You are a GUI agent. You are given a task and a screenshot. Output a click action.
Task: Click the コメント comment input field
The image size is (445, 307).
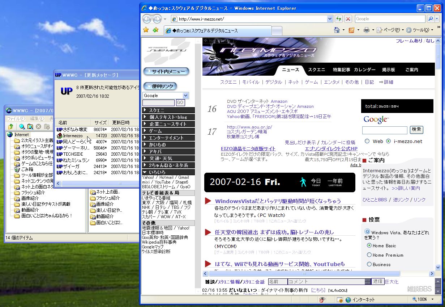[326, 281]
